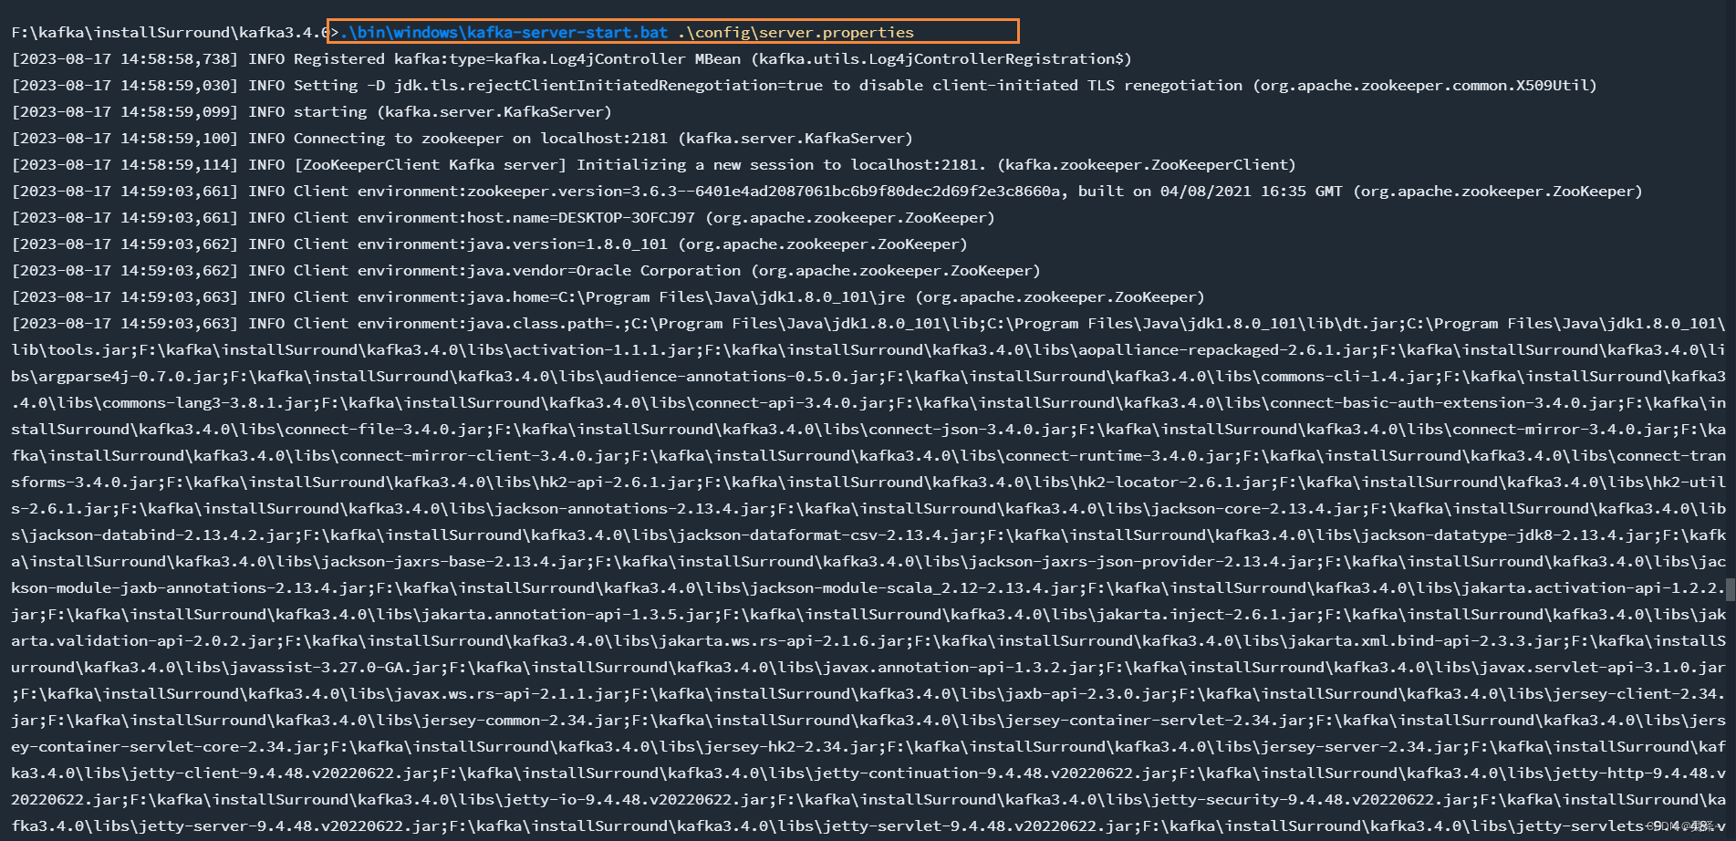Click 'audience-annotations-0.5.0.jar' in class path

pyautogui.click(x=741, y=377)
